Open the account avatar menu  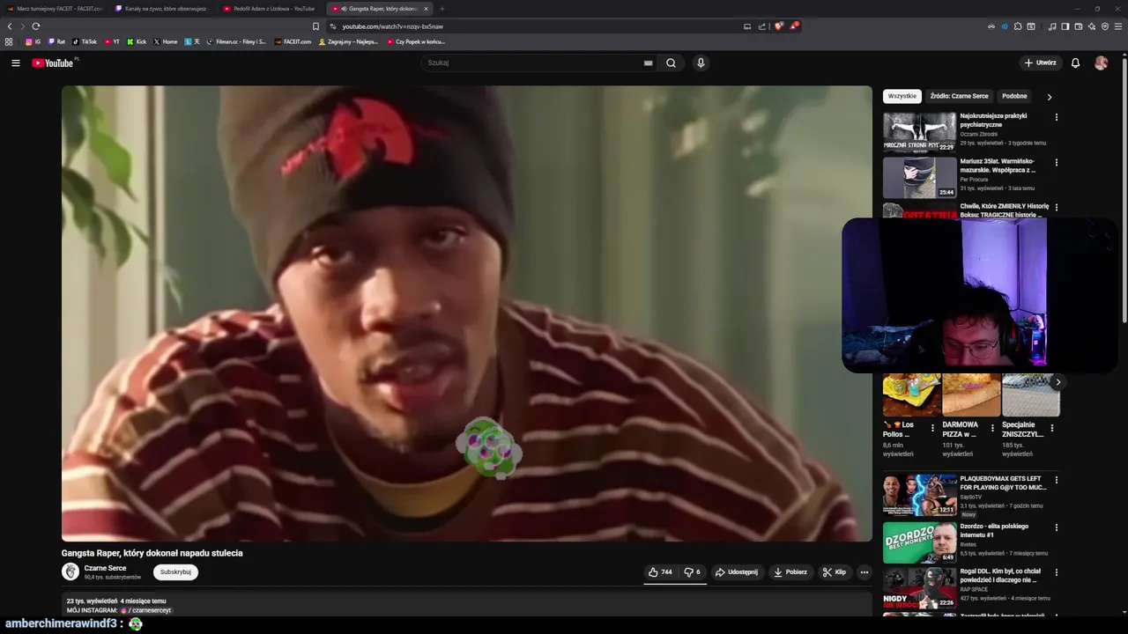click(x=1101, y=63)
